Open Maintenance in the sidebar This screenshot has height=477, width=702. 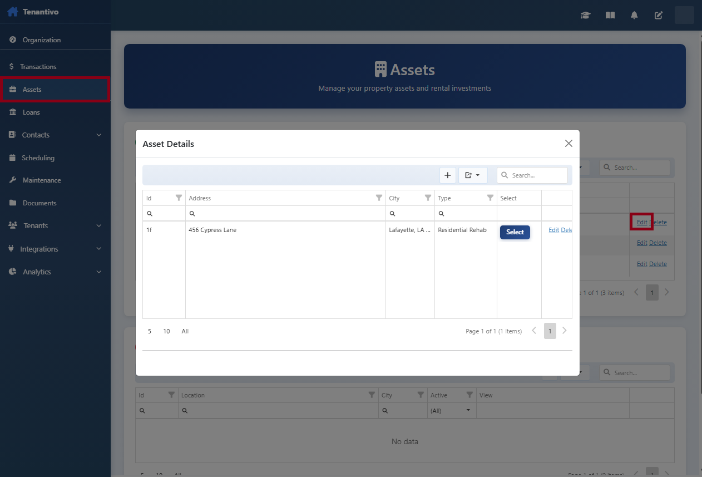pyautogui.click(x=55, y=180)
